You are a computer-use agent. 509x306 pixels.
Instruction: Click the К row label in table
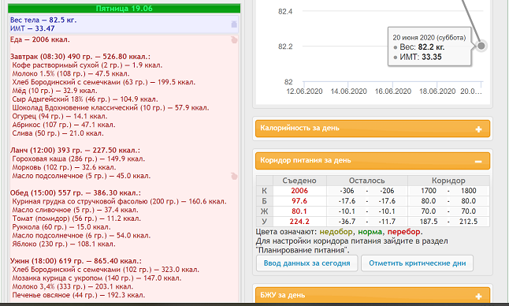264,191
